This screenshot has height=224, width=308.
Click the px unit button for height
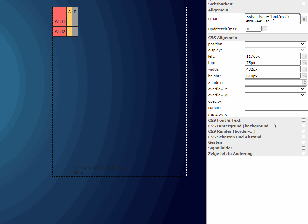[x=304, y=76]
